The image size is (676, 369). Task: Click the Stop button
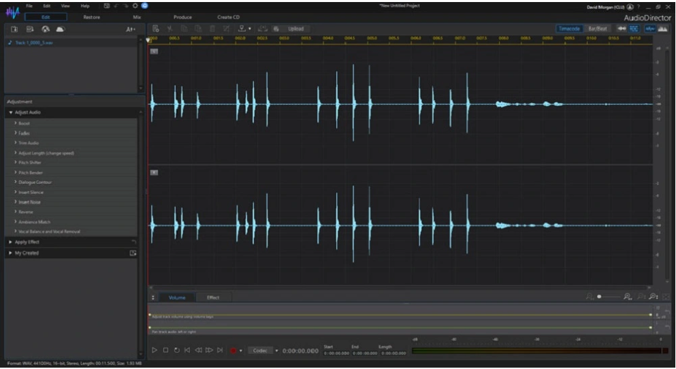[165, 351]
